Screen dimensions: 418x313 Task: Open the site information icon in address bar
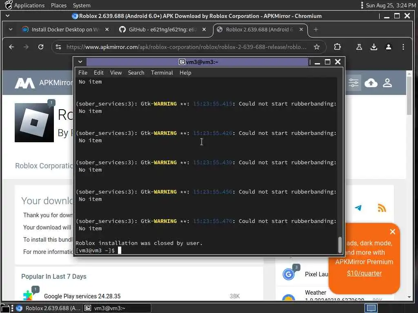coord(58,47)
